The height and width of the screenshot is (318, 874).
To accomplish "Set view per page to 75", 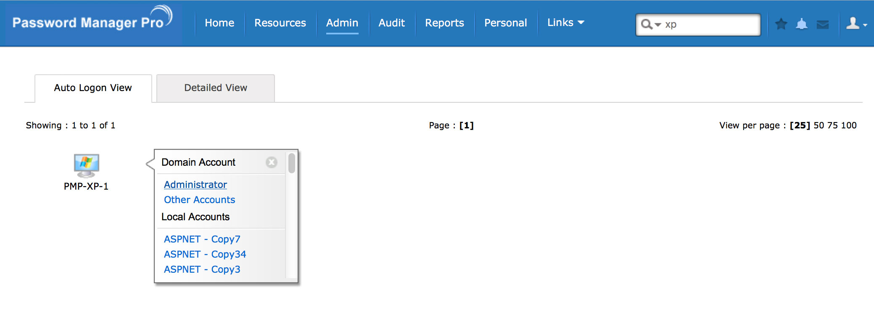I will [x=832, y=125].
